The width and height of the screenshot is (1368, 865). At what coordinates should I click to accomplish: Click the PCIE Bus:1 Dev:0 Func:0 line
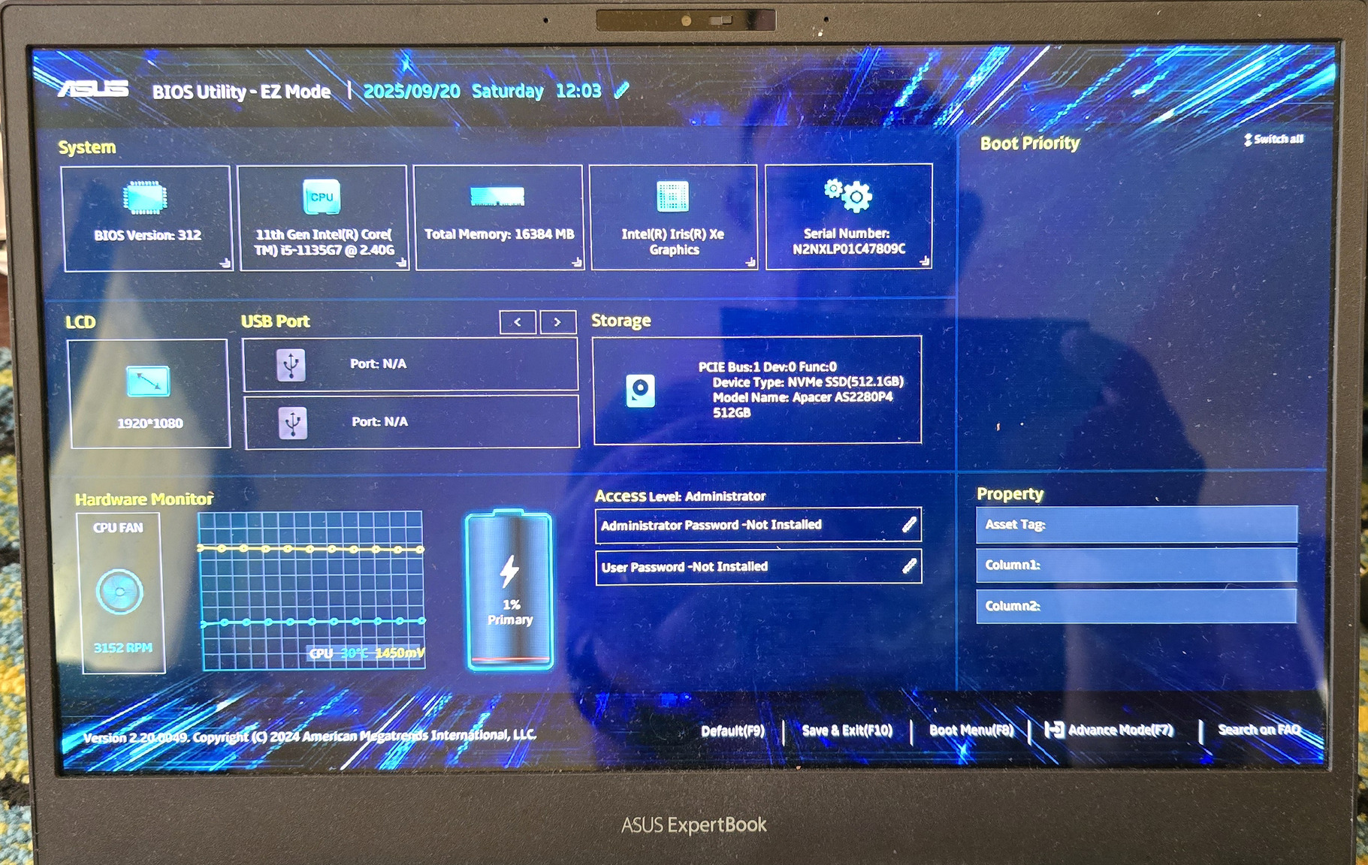point(767,367)
